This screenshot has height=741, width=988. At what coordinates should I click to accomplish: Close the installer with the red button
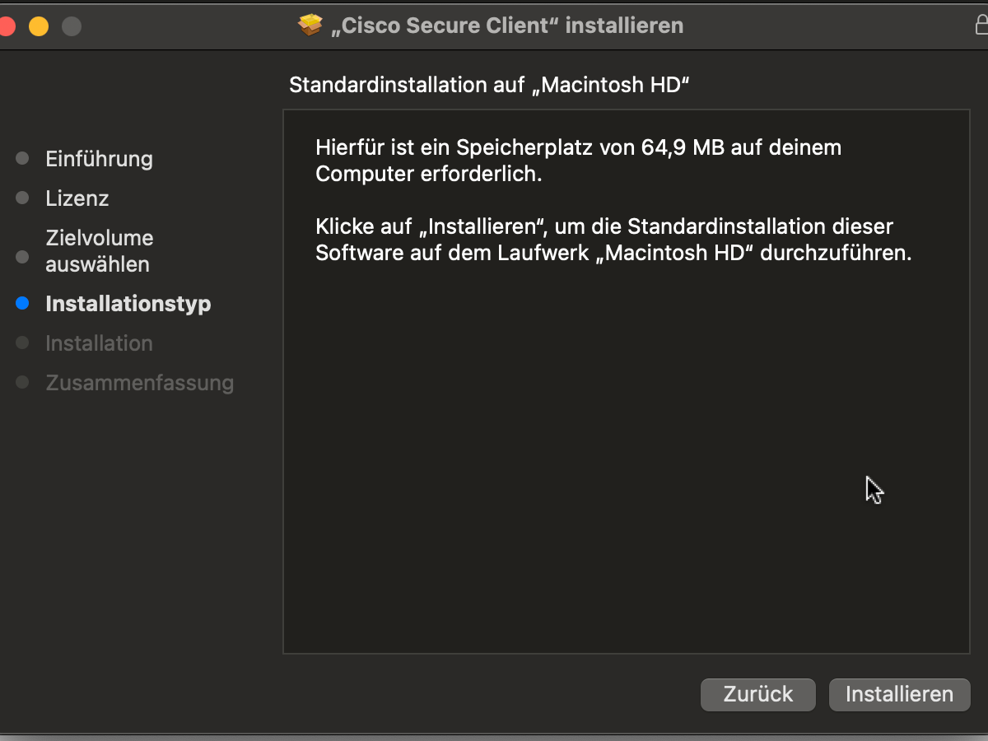7,26
